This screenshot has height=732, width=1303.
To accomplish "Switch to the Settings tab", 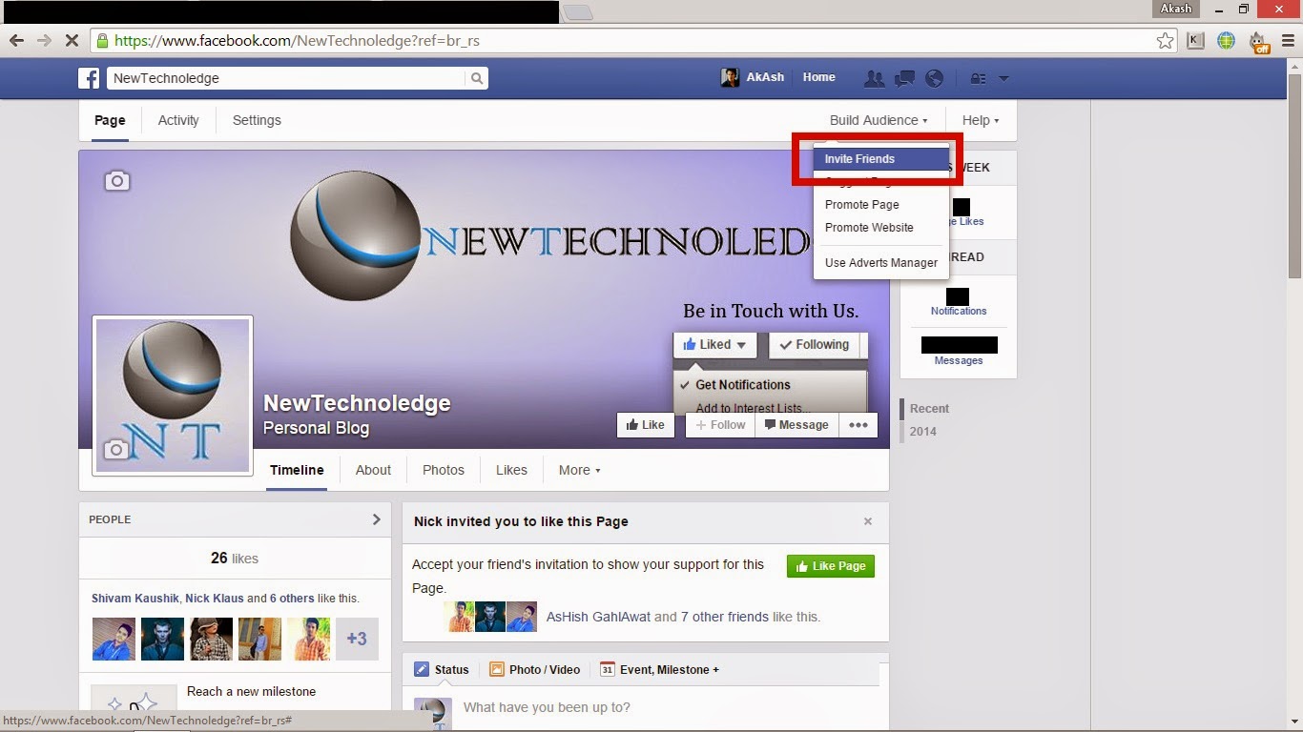I will tap(257, 120).
